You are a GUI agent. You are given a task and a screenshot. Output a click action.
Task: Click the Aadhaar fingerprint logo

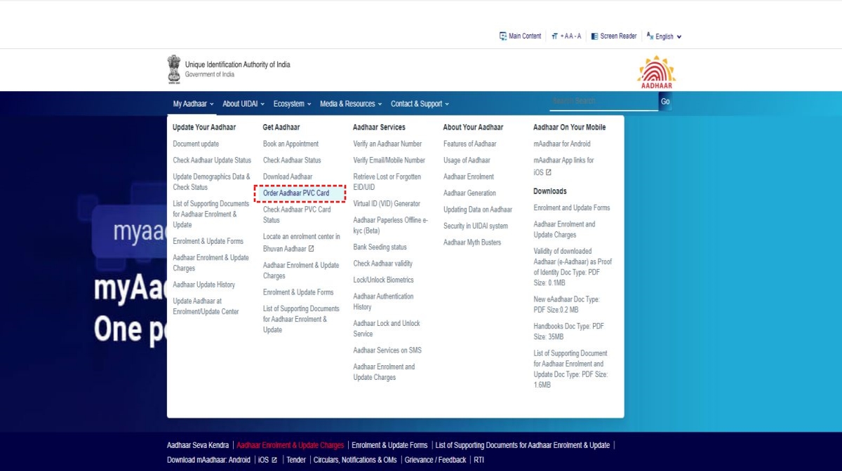(x=656, y=71)
